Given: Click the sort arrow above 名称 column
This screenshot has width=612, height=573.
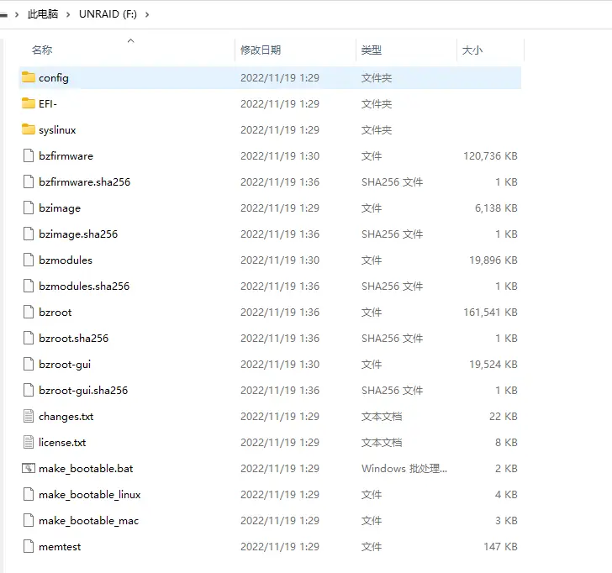Looking at the screenshot, I should pyautogui.click(x=130, y=40).
